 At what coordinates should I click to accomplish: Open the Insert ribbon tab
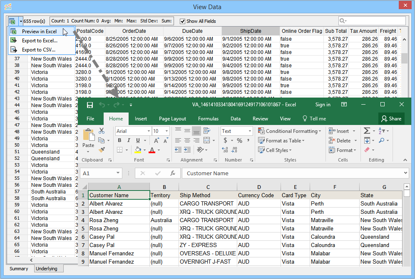141,118
